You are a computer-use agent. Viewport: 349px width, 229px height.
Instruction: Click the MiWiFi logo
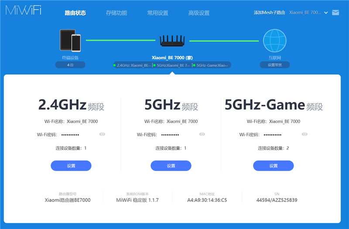[24, 10]
